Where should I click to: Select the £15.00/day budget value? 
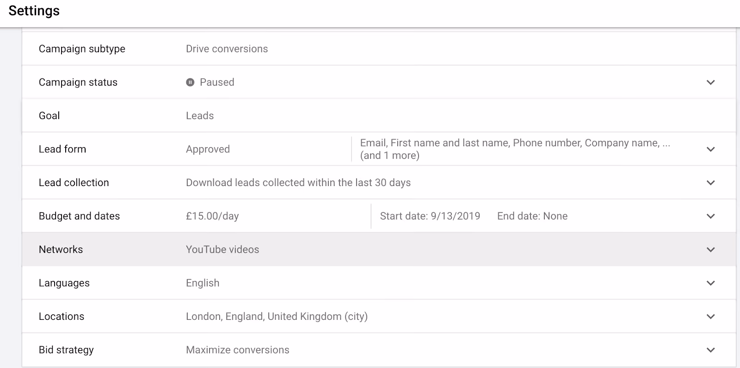(x=212, y=216)
